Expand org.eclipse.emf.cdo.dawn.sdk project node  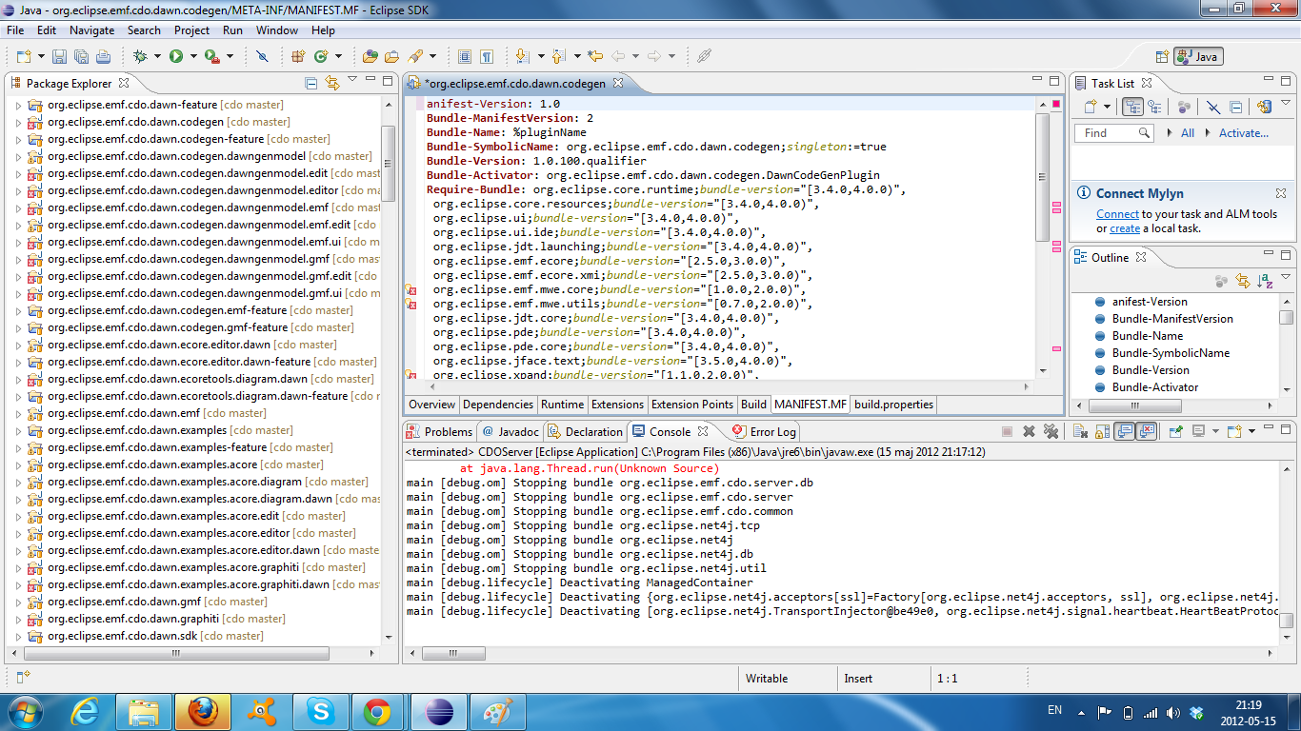[x=17, y=636]
